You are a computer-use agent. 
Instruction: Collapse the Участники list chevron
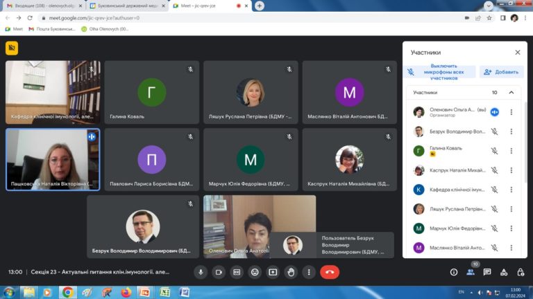tap(511, 92)
